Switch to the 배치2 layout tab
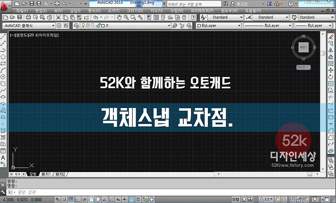The width and height of the screenshot is (336, 203). (x=60, y=174)
